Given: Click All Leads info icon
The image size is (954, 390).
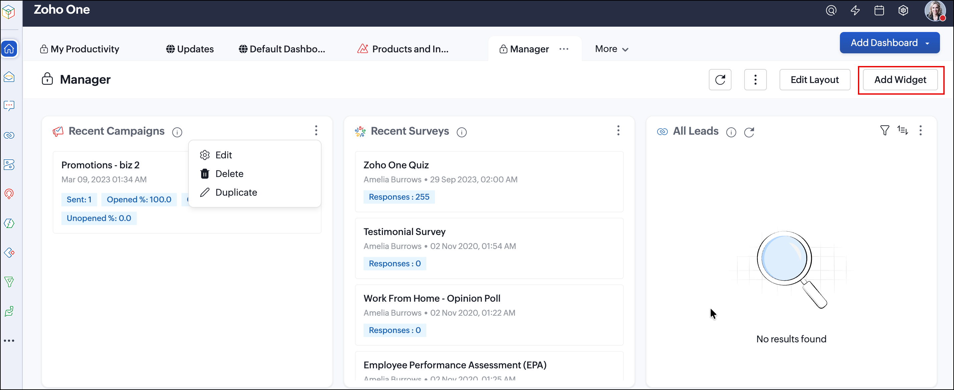Looking at the screenshot, I should tap(731, 132).
